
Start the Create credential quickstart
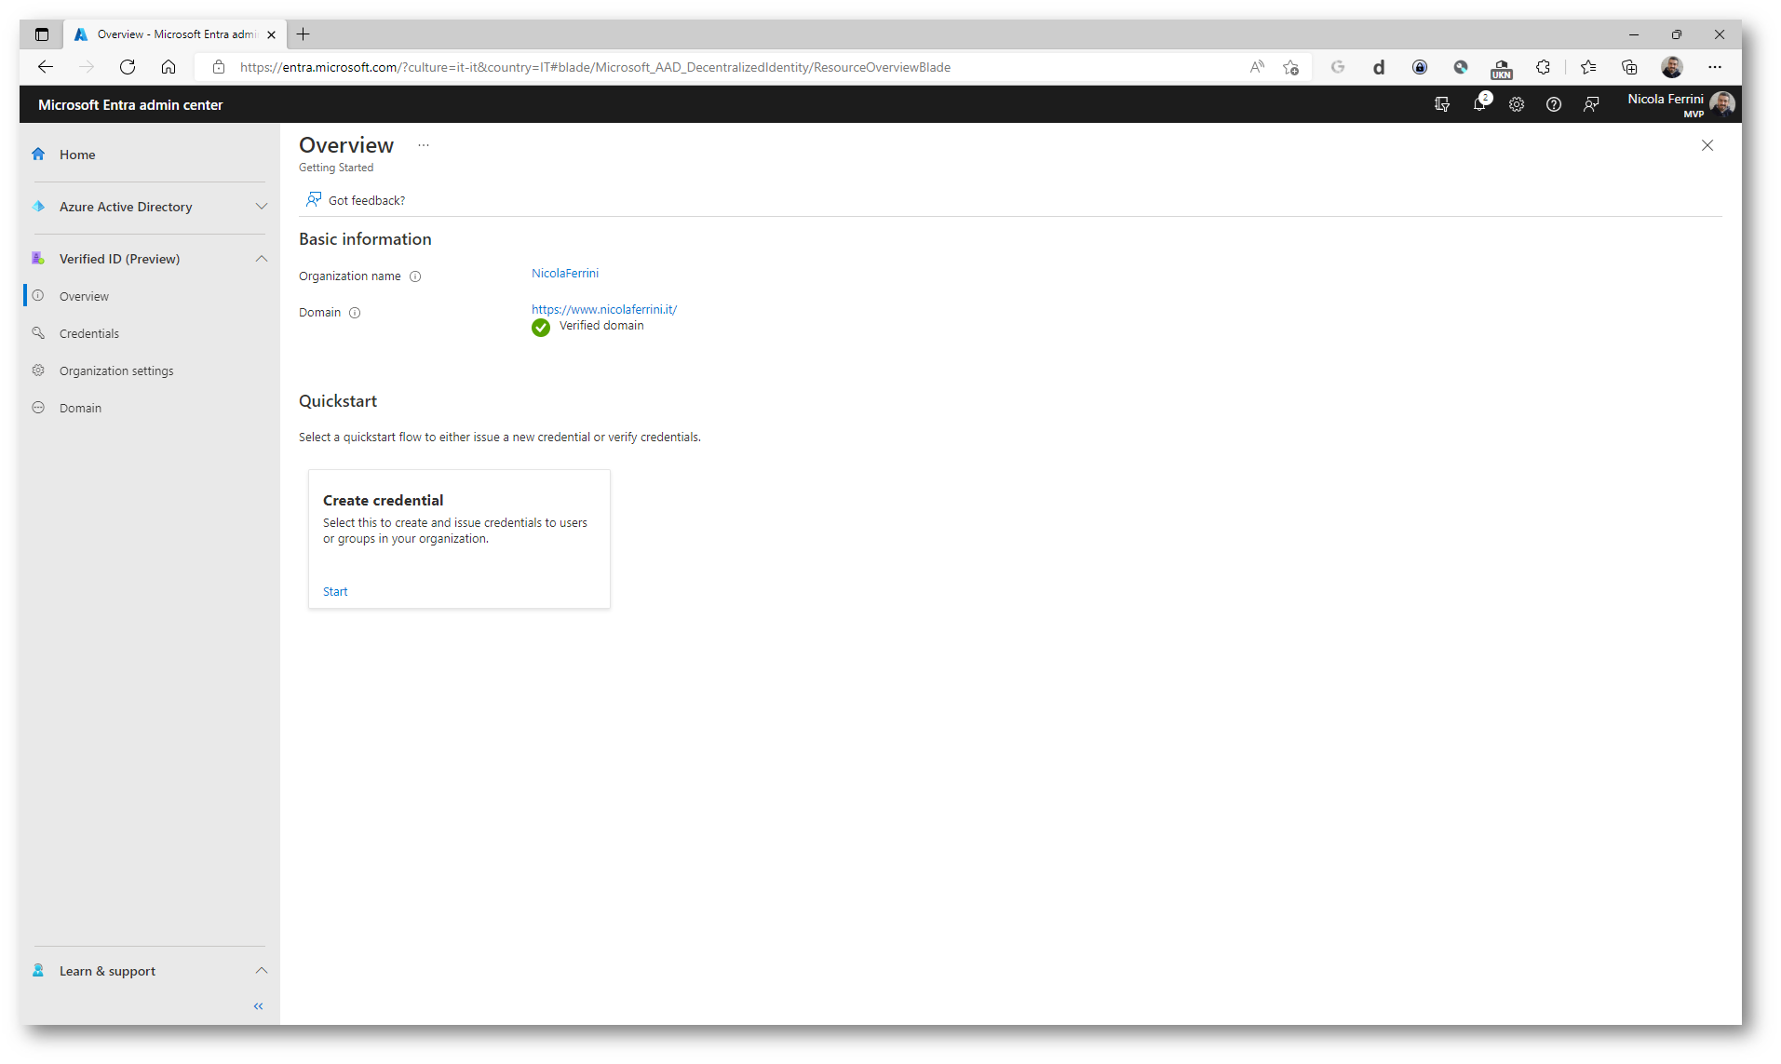click(335, 591)
